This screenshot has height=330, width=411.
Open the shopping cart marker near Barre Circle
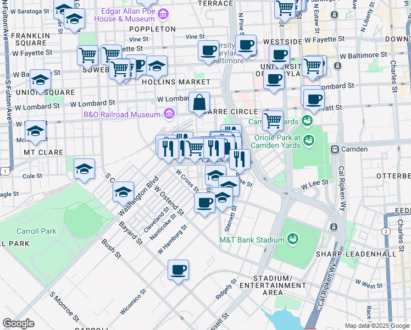pos(273,120)
